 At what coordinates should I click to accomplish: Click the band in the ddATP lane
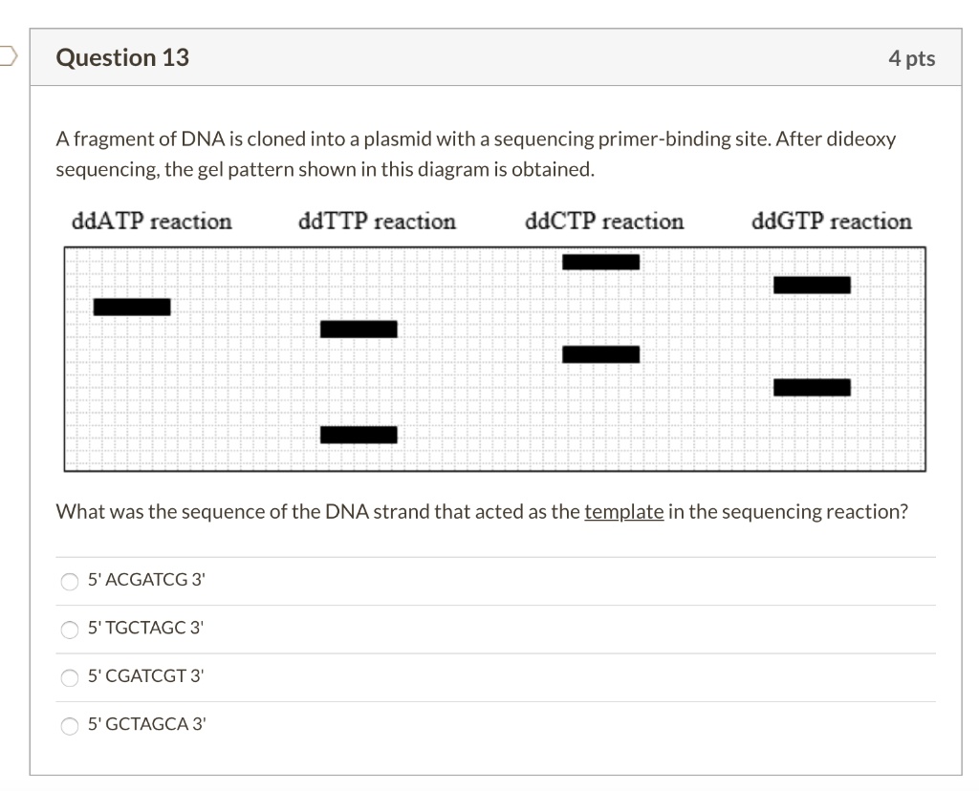[x=132, y=307]
